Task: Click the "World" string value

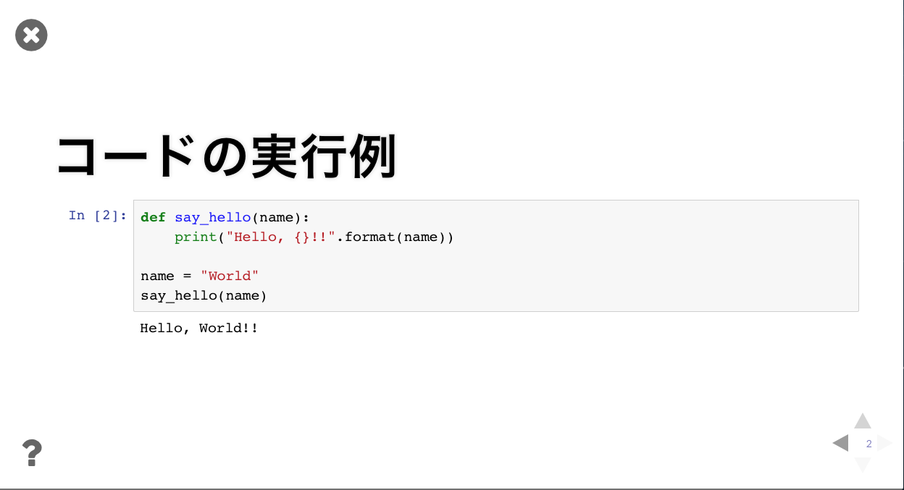Action: tap(230, 276)
